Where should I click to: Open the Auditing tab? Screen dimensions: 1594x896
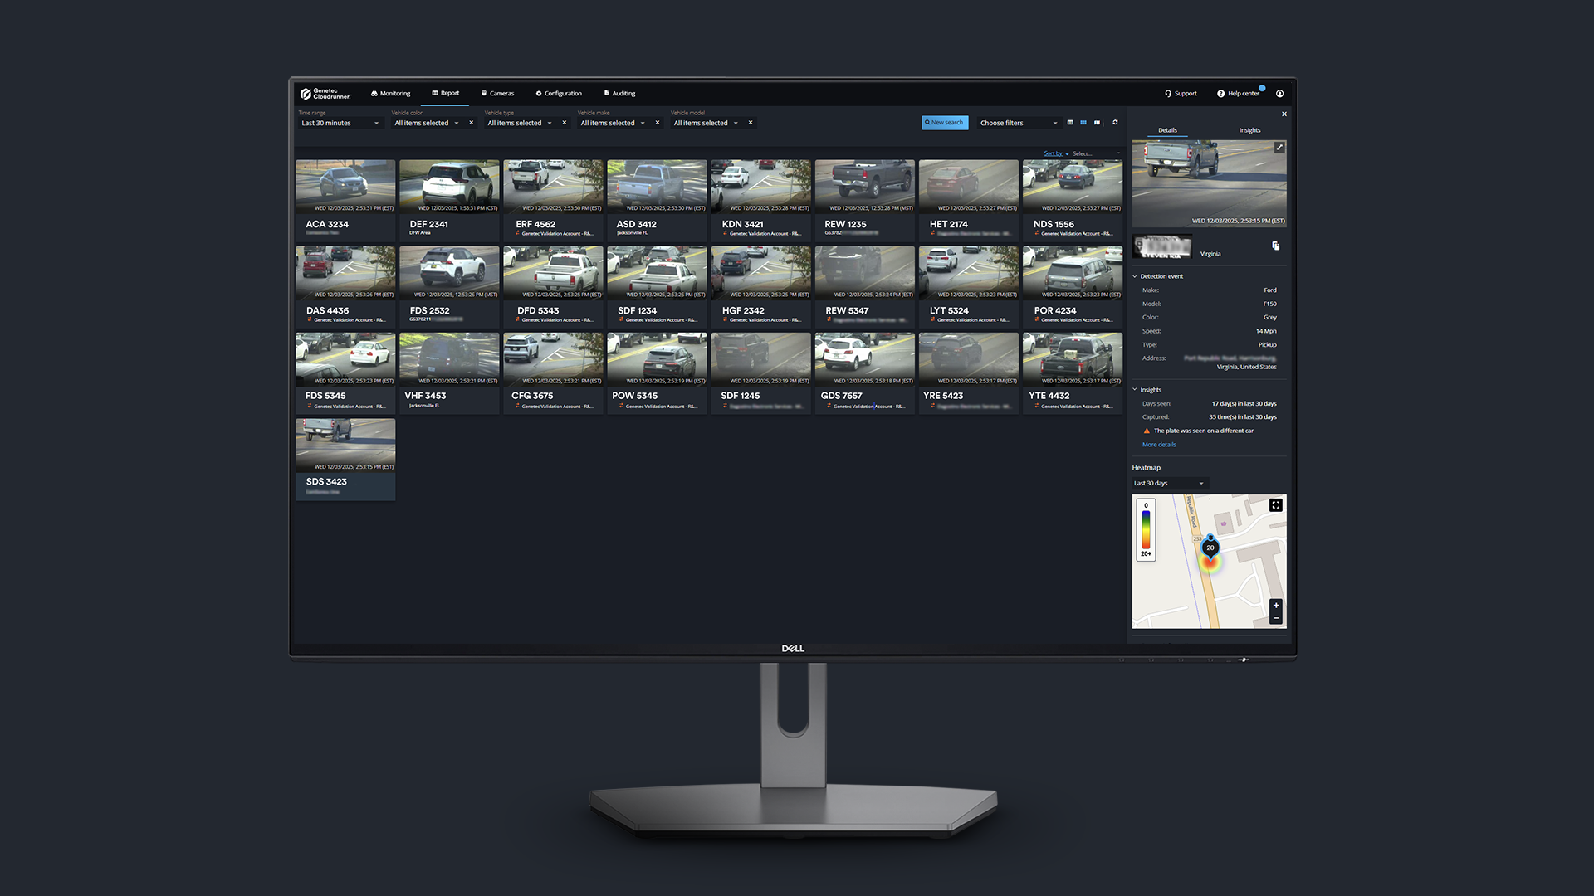point(619,94)
